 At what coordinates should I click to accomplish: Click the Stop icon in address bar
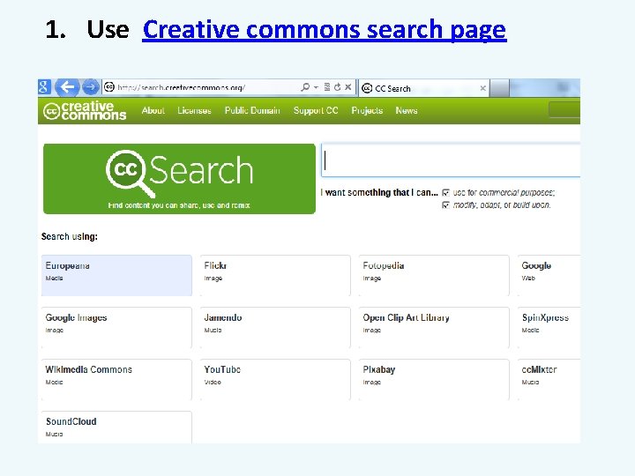point(347,87)
